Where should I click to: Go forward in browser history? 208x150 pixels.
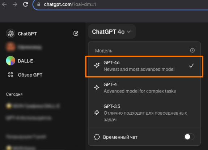click(15, 4)
